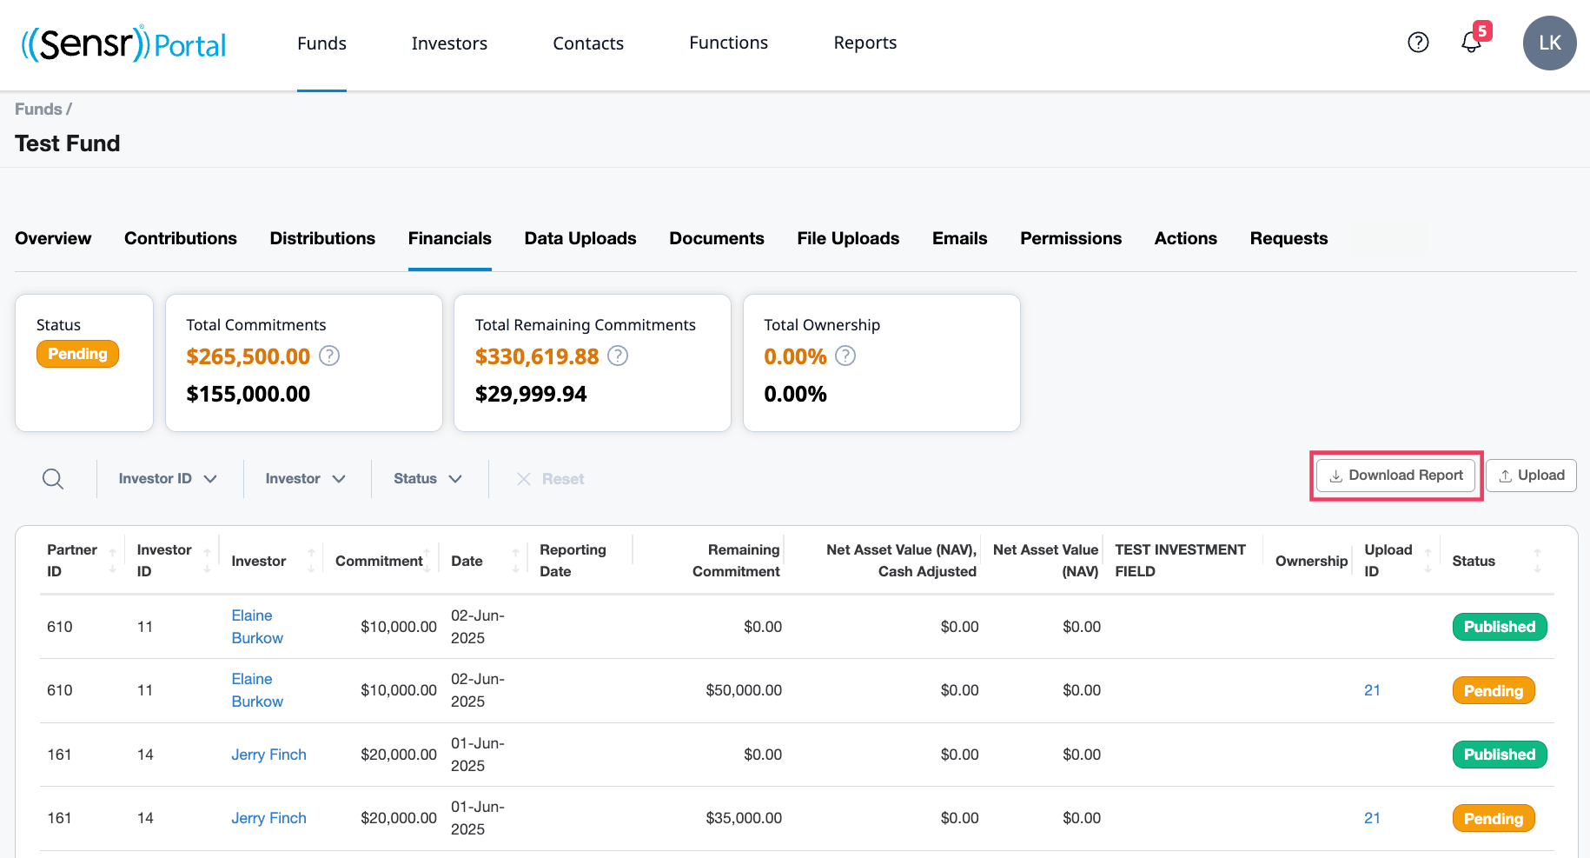
Task: Expand the Investor ID filter dropdown
Action: click(x=168, y=479)
